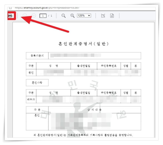Viewport: 163px width, 145px height.
Task: Select fit whole page icon
Action: (112, 16)
